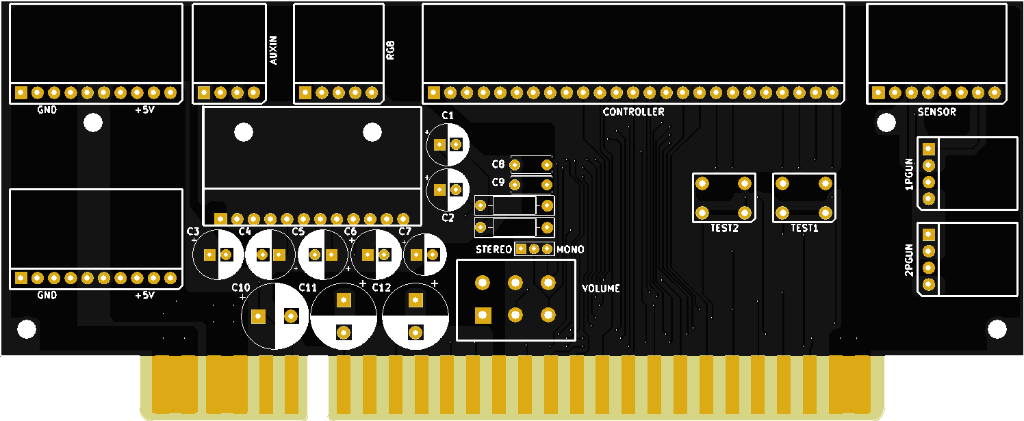
Task: Click the C9 reference label
Action: pos(498,182)
